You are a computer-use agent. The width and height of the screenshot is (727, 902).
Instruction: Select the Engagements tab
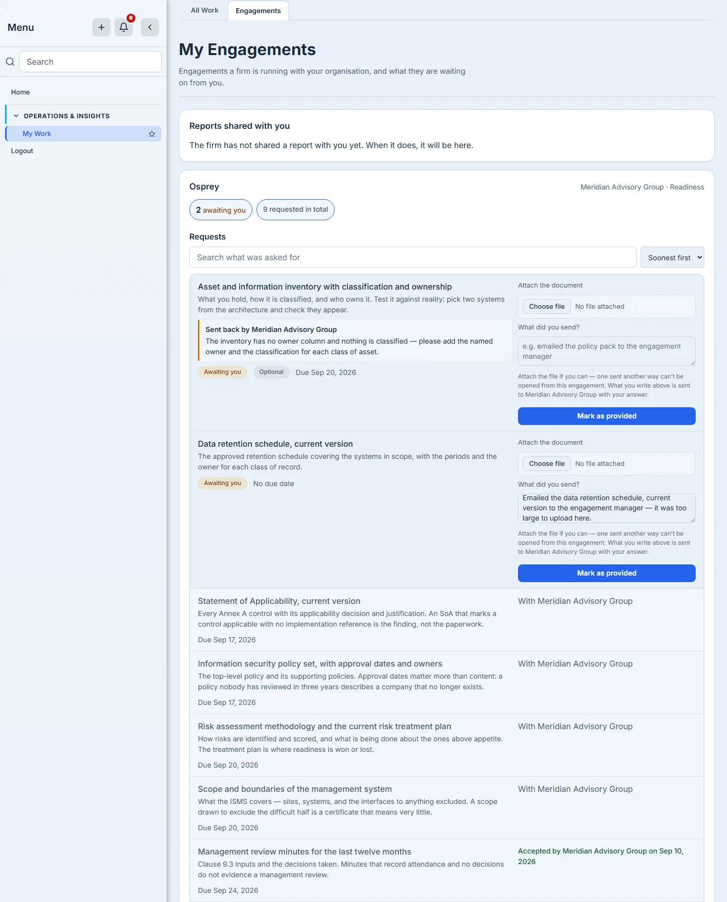[258, 11]
